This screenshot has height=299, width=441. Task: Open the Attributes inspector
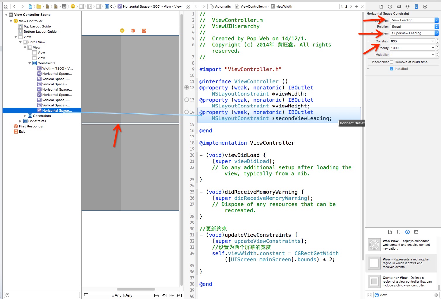(407, 6)
